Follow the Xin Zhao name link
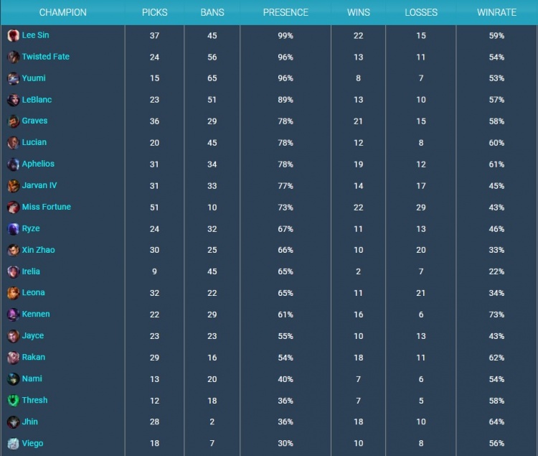Screen dimensions: 538x456 (38, 250)
